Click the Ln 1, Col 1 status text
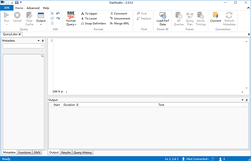 tap(172, 159)
